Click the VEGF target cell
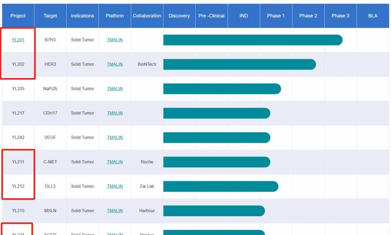 coord(50,137)
